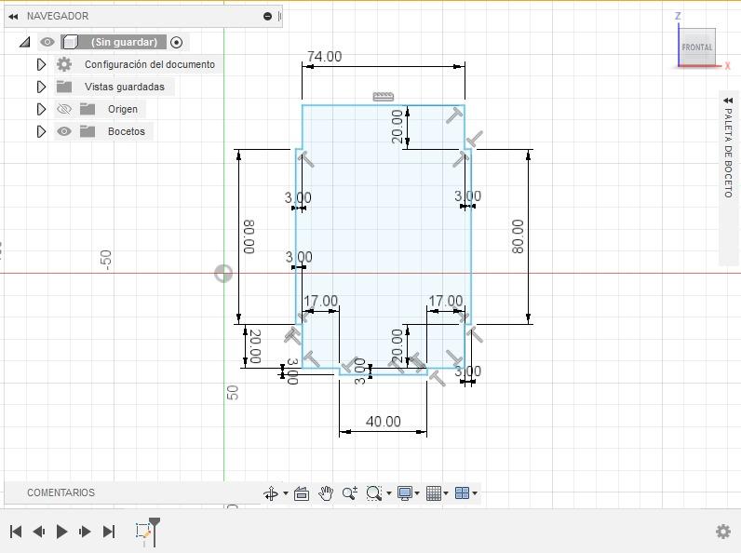The image size is (741, 553).
Task: Expand the Origen node
Action: [41, 109]
